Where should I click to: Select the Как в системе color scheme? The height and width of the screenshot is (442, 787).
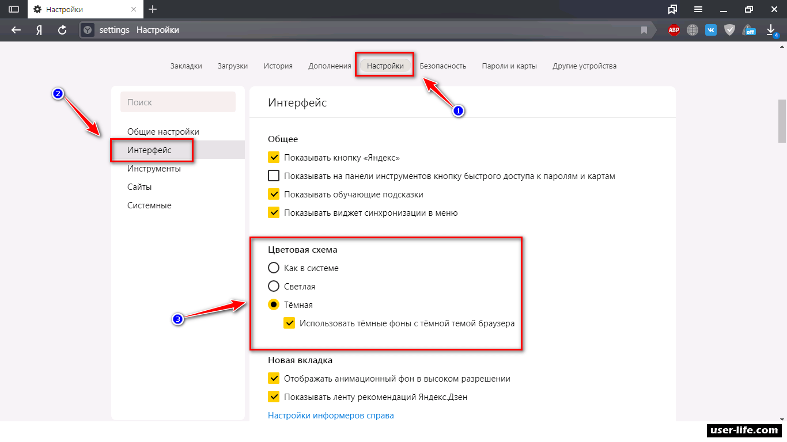point(274,268)
